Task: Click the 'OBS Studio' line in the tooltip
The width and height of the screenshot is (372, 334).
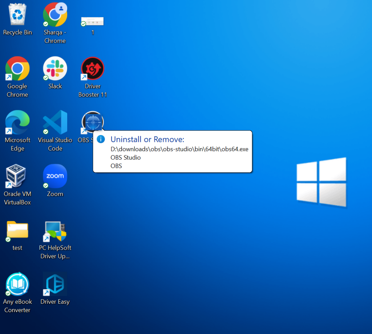Action: click(125, 158)
